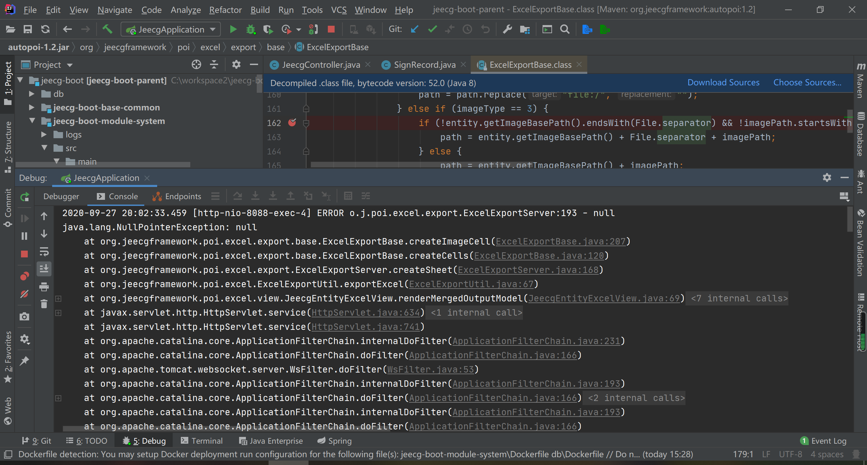Collapse the jeecg-boot-module-system tree node
Image resolution: width=867 pixels, height=465 pixels.
coord(32,121)
